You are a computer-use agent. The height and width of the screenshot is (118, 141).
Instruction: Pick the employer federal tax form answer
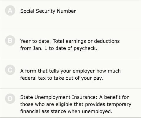coord(70,74)
